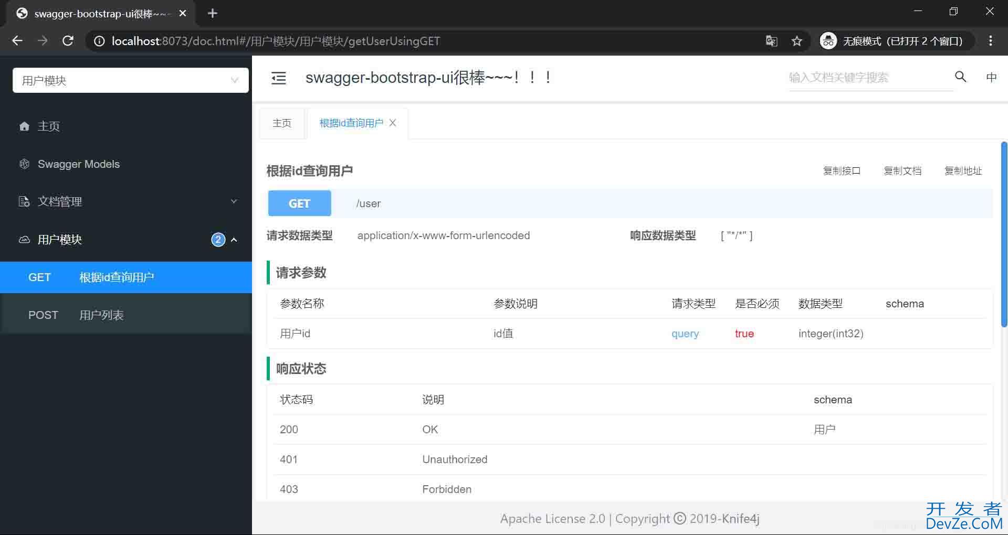This screenshot has height=535, width=1008.
Task: Click the site info icon in address bar
Action: pyautogui.click(x=99, y=41)
